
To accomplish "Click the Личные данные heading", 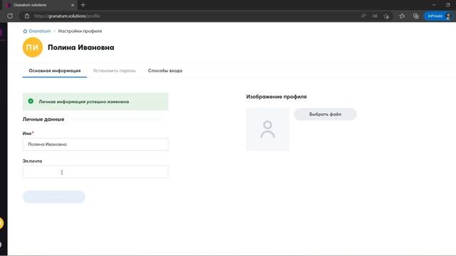I will click(43, 119).
